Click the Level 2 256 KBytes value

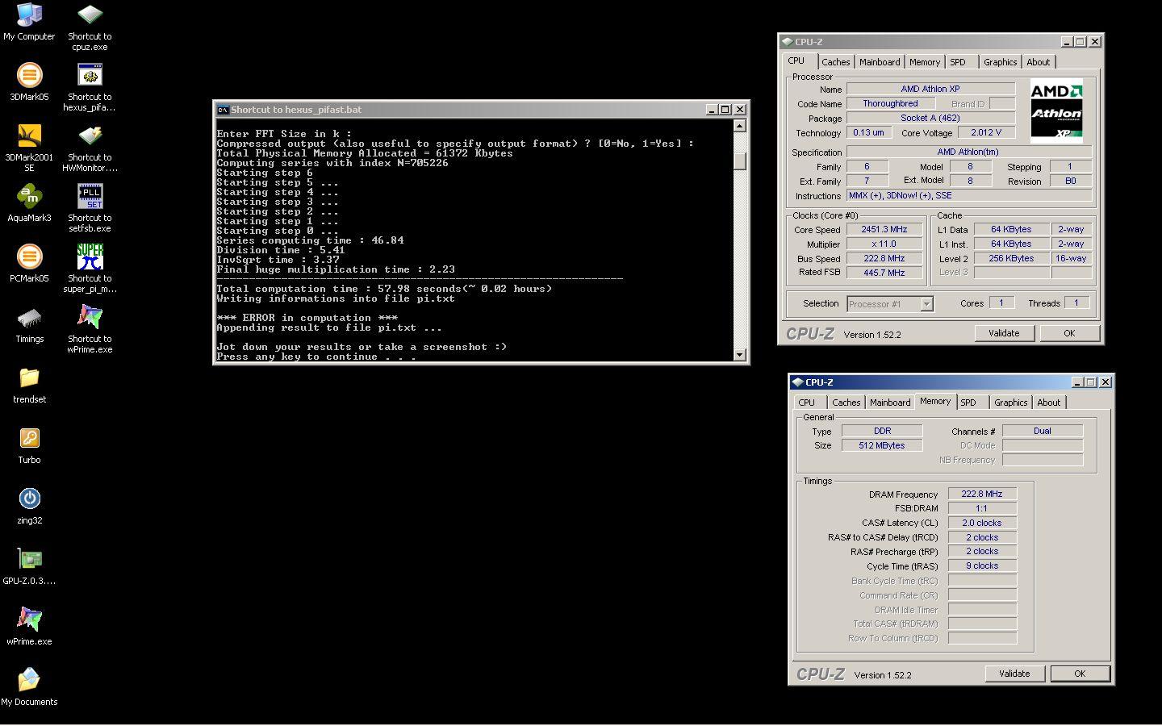click(x=1012, y=259)
